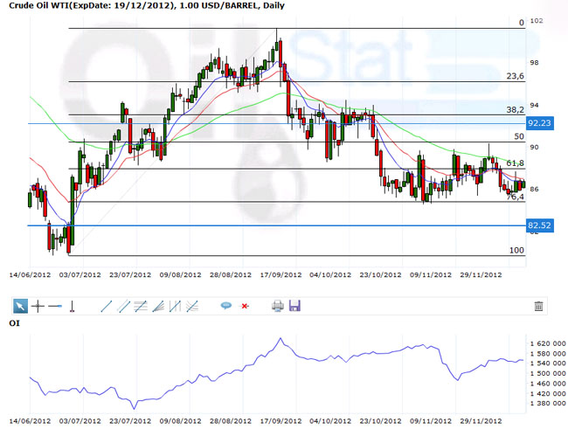Viewport: 568px width, 429px height.
Task: Click the 38,2 Fibonacci level label
Action: click(515, 110)
